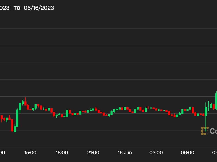This screenshot has width=217, height=162.
Task: Click the 15:00 time axis label
Action: (30, 153)
